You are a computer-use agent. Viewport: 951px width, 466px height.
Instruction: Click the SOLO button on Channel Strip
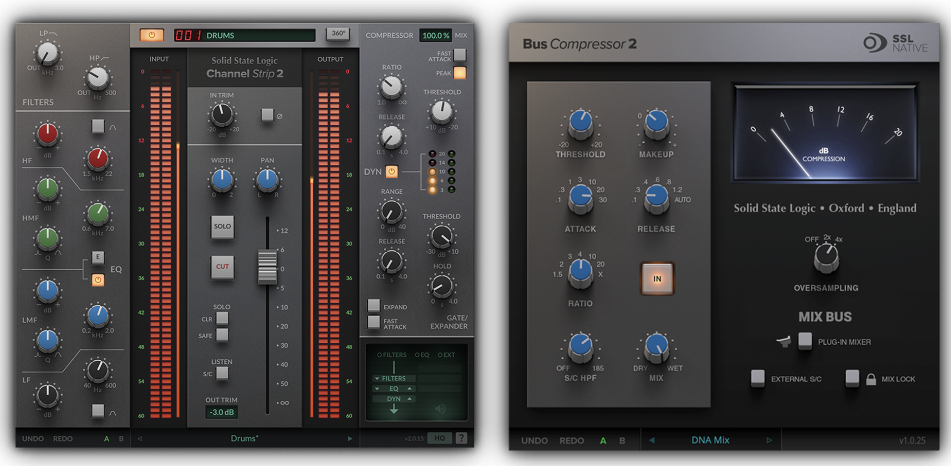(222, 226)
